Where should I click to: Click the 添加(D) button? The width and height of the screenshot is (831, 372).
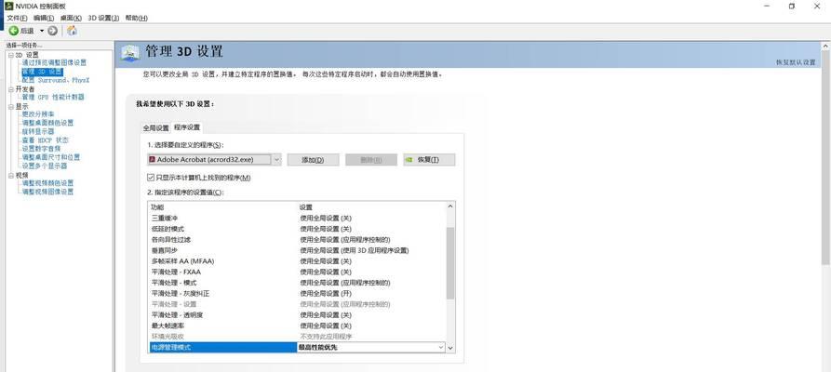click(x=313, y=160)
